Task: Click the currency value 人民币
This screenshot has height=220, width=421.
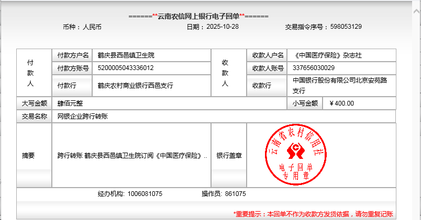Action: point(92,27)
